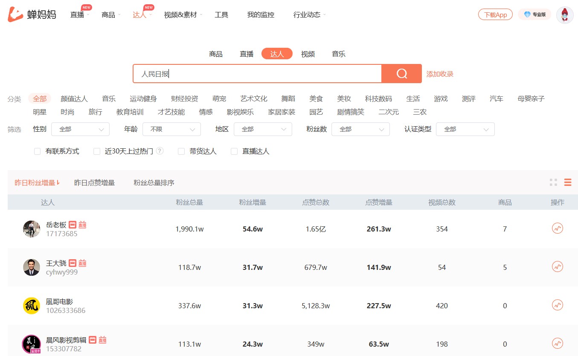This screenshot has width=578, height=356.
Task: Open the 认证类型 dropdown
Action: point(465,129)
